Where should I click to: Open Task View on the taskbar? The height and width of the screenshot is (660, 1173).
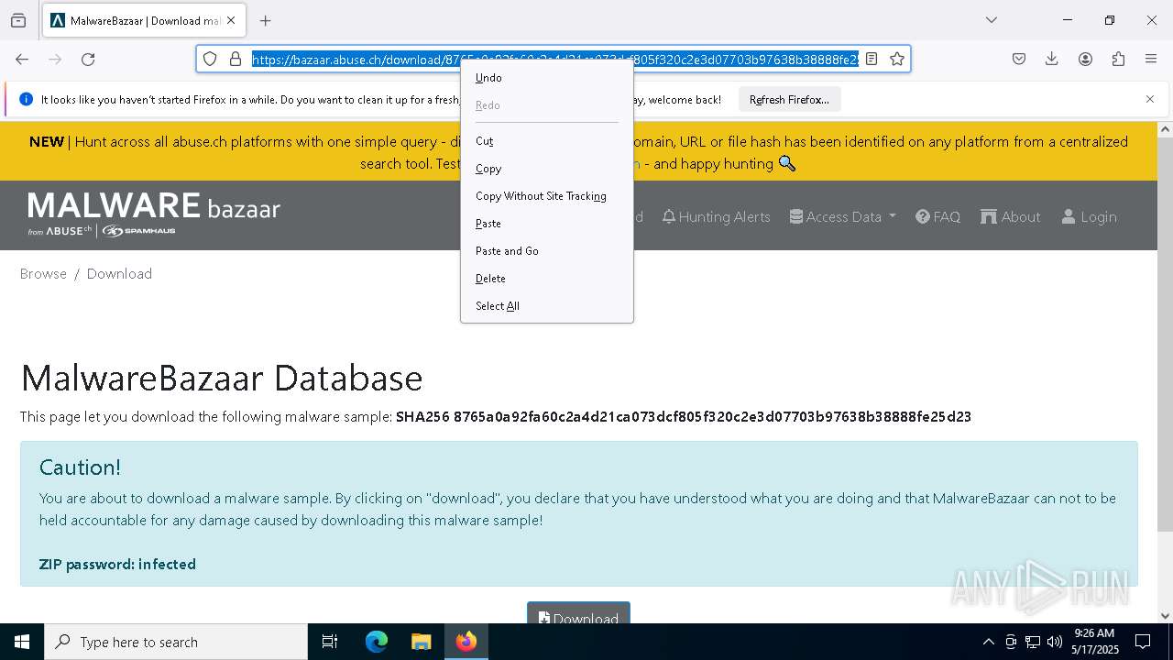coord(330,642)
